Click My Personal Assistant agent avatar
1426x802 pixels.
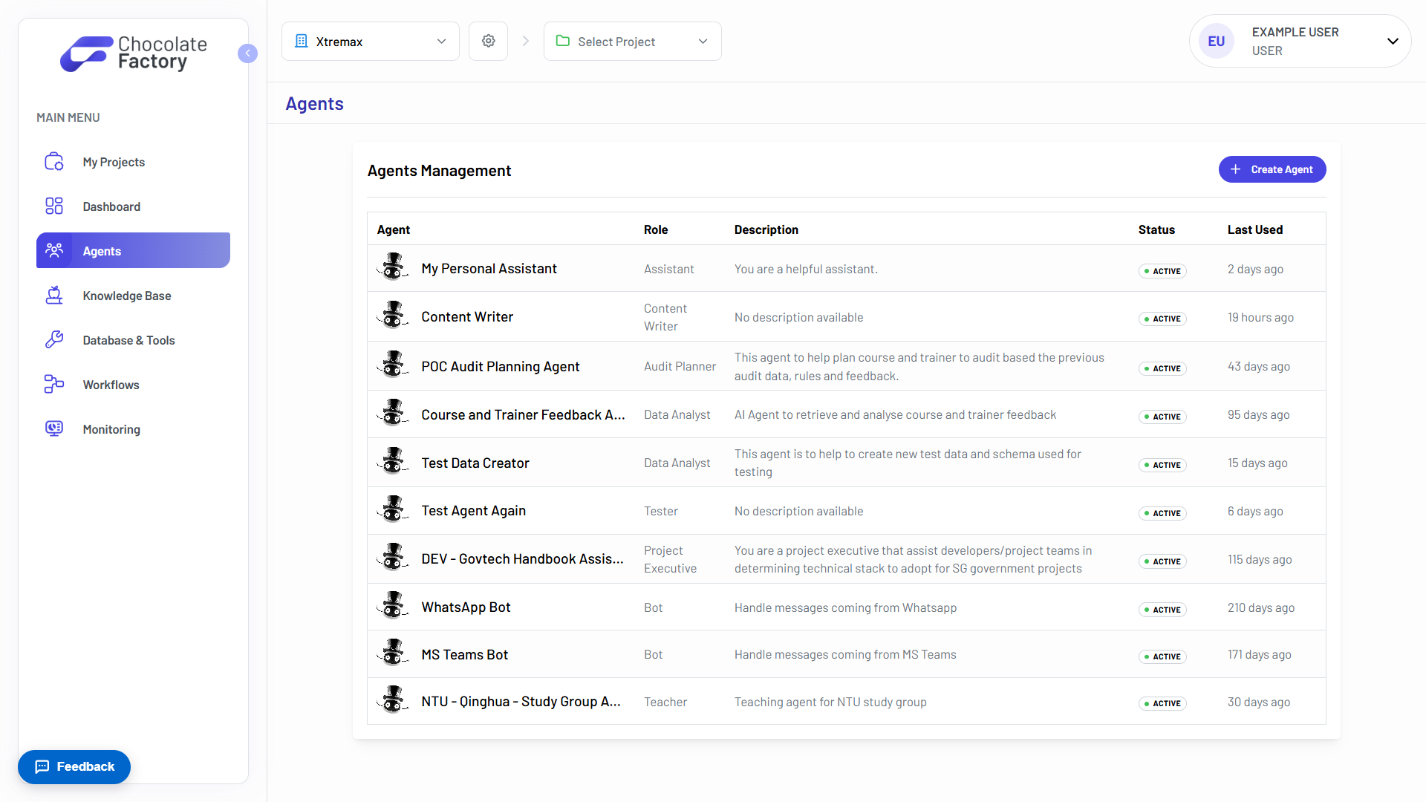[393, 268]
